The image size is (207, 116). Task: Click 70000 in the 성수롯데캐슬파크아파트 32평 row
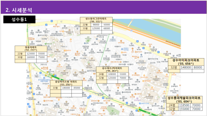[196, 109]
